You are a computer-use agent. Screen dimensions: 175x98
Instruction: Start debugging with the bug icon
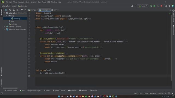click(154, 6)
